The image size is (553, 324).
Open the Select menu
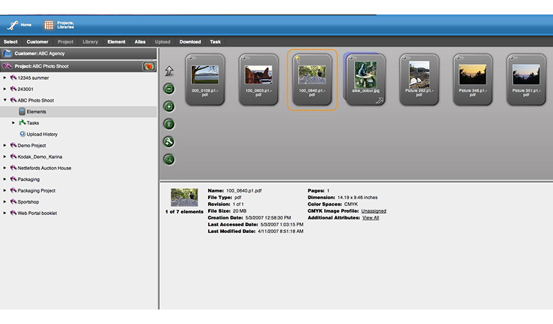[10, 41]
